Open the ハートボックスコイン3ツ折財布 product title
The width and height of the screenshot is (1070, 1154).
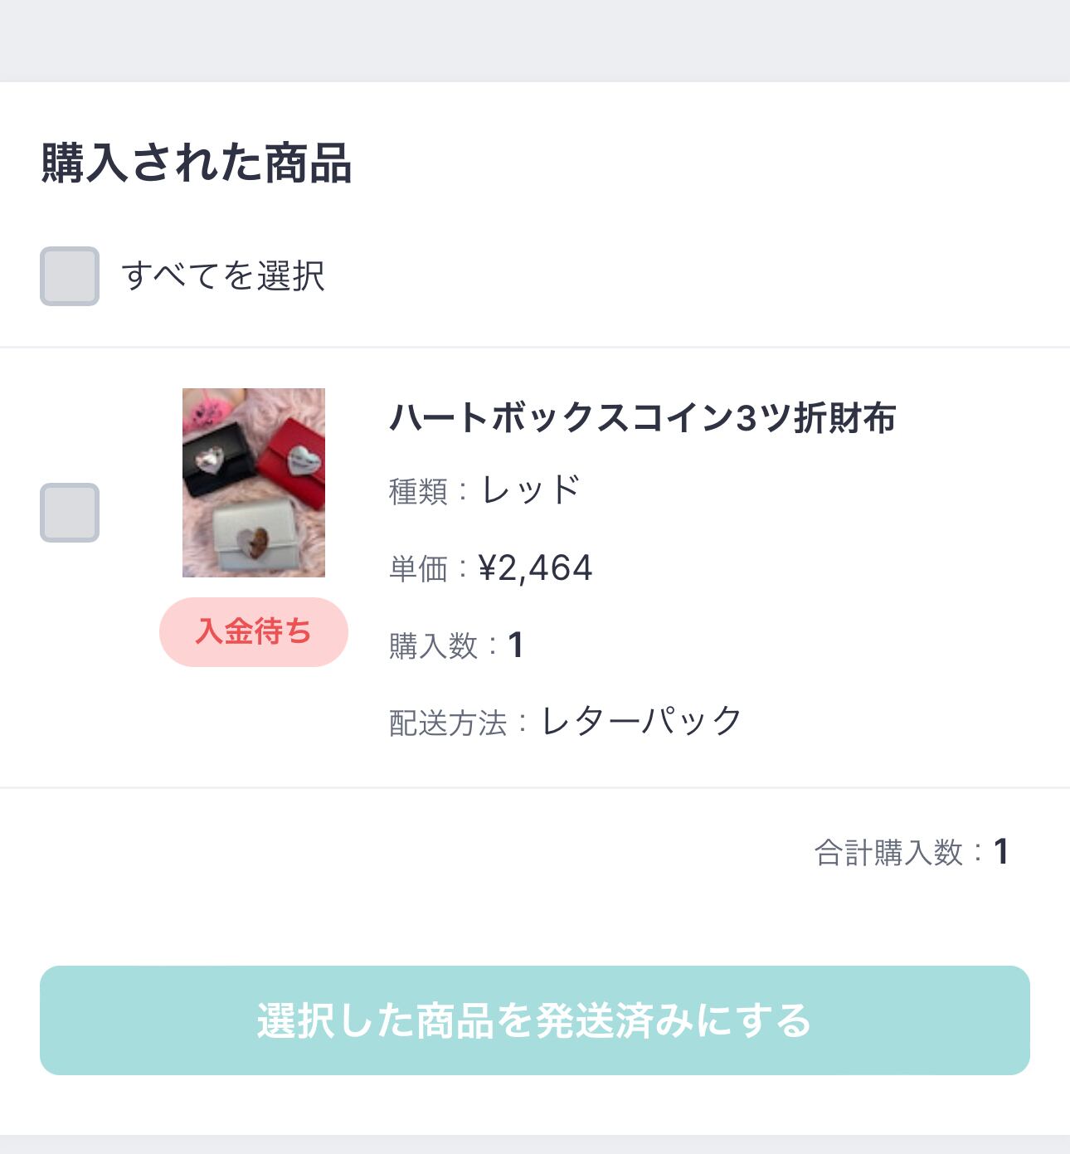(x=643, y=418)
